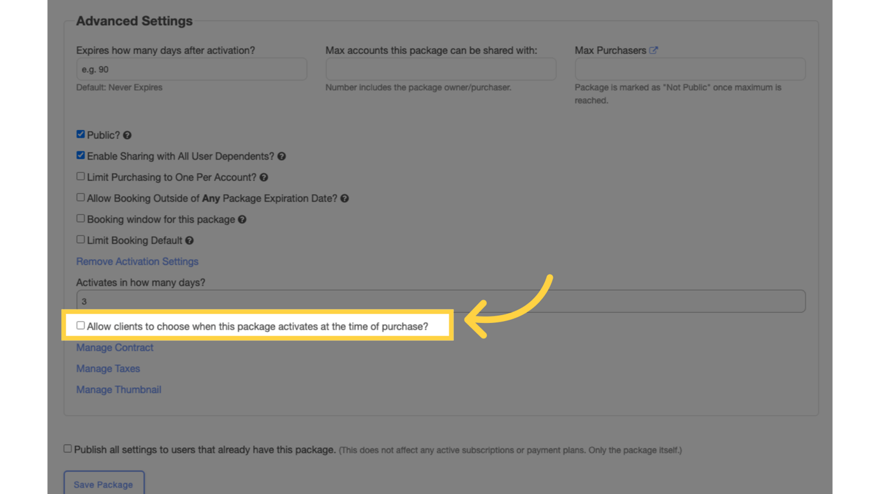This screenshot has width=880, height=494.
Task: Click the Activates in how many days field
Action: tap(441, 301)
